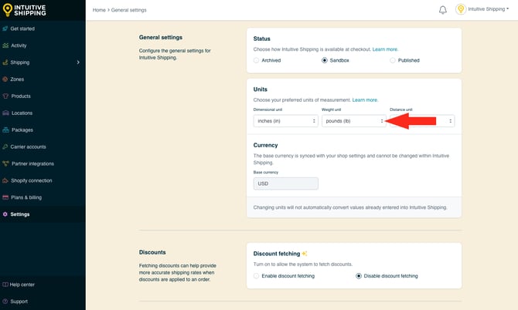
Task: Click the notification bell icon
Action: coord(443,10)
